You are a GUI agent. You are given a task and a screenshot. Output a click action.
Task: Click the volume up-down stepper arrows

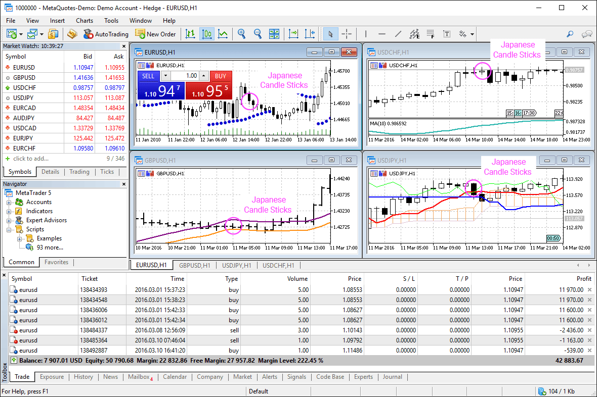click(204, 76)
